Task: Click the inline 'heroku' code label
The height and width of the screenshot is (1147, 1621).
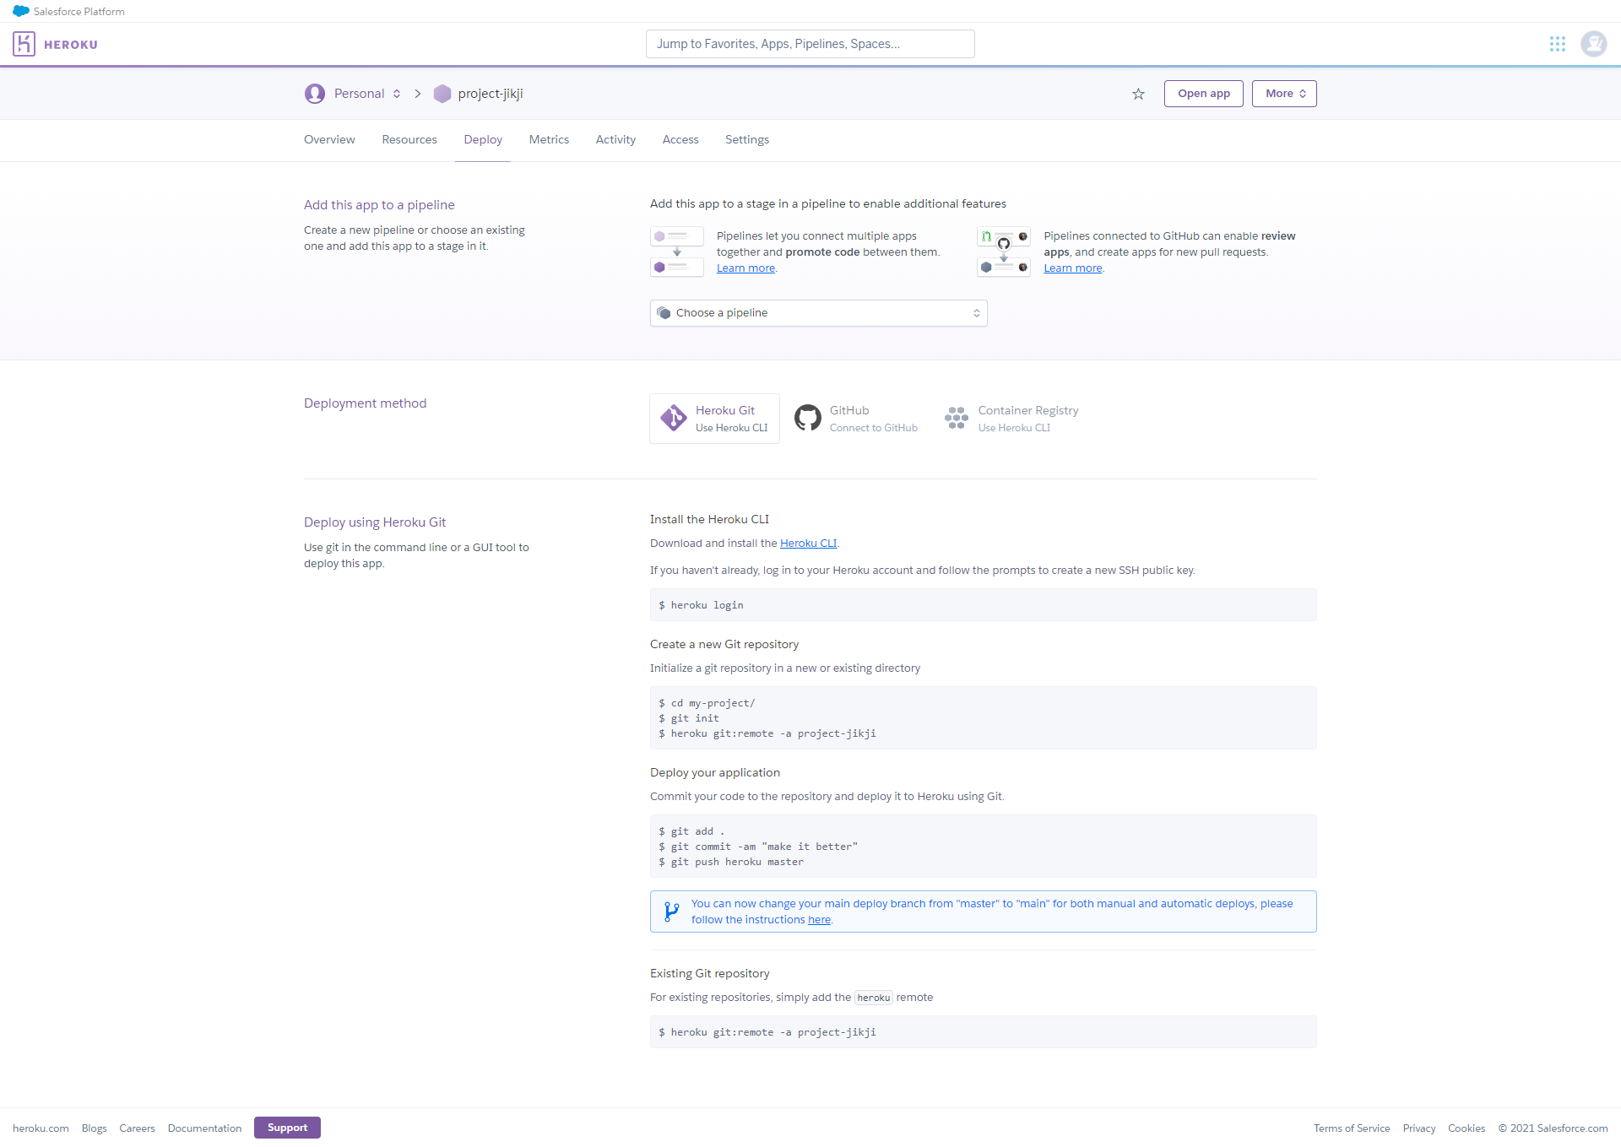Action: [x=874, y=998]
